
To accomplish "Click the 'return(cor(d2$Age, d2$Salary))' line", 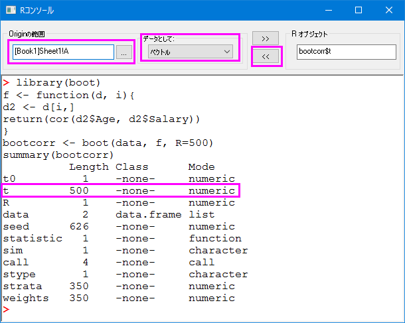I will pyautogui.click(x=101, y=119).
